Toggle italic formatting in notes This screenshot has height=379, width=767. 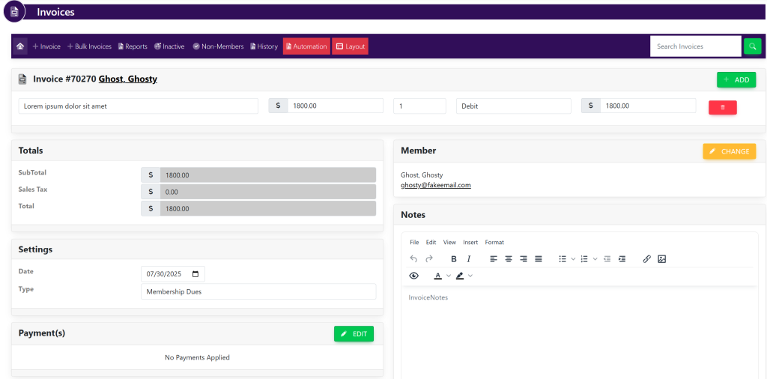[x=469, y=259]
